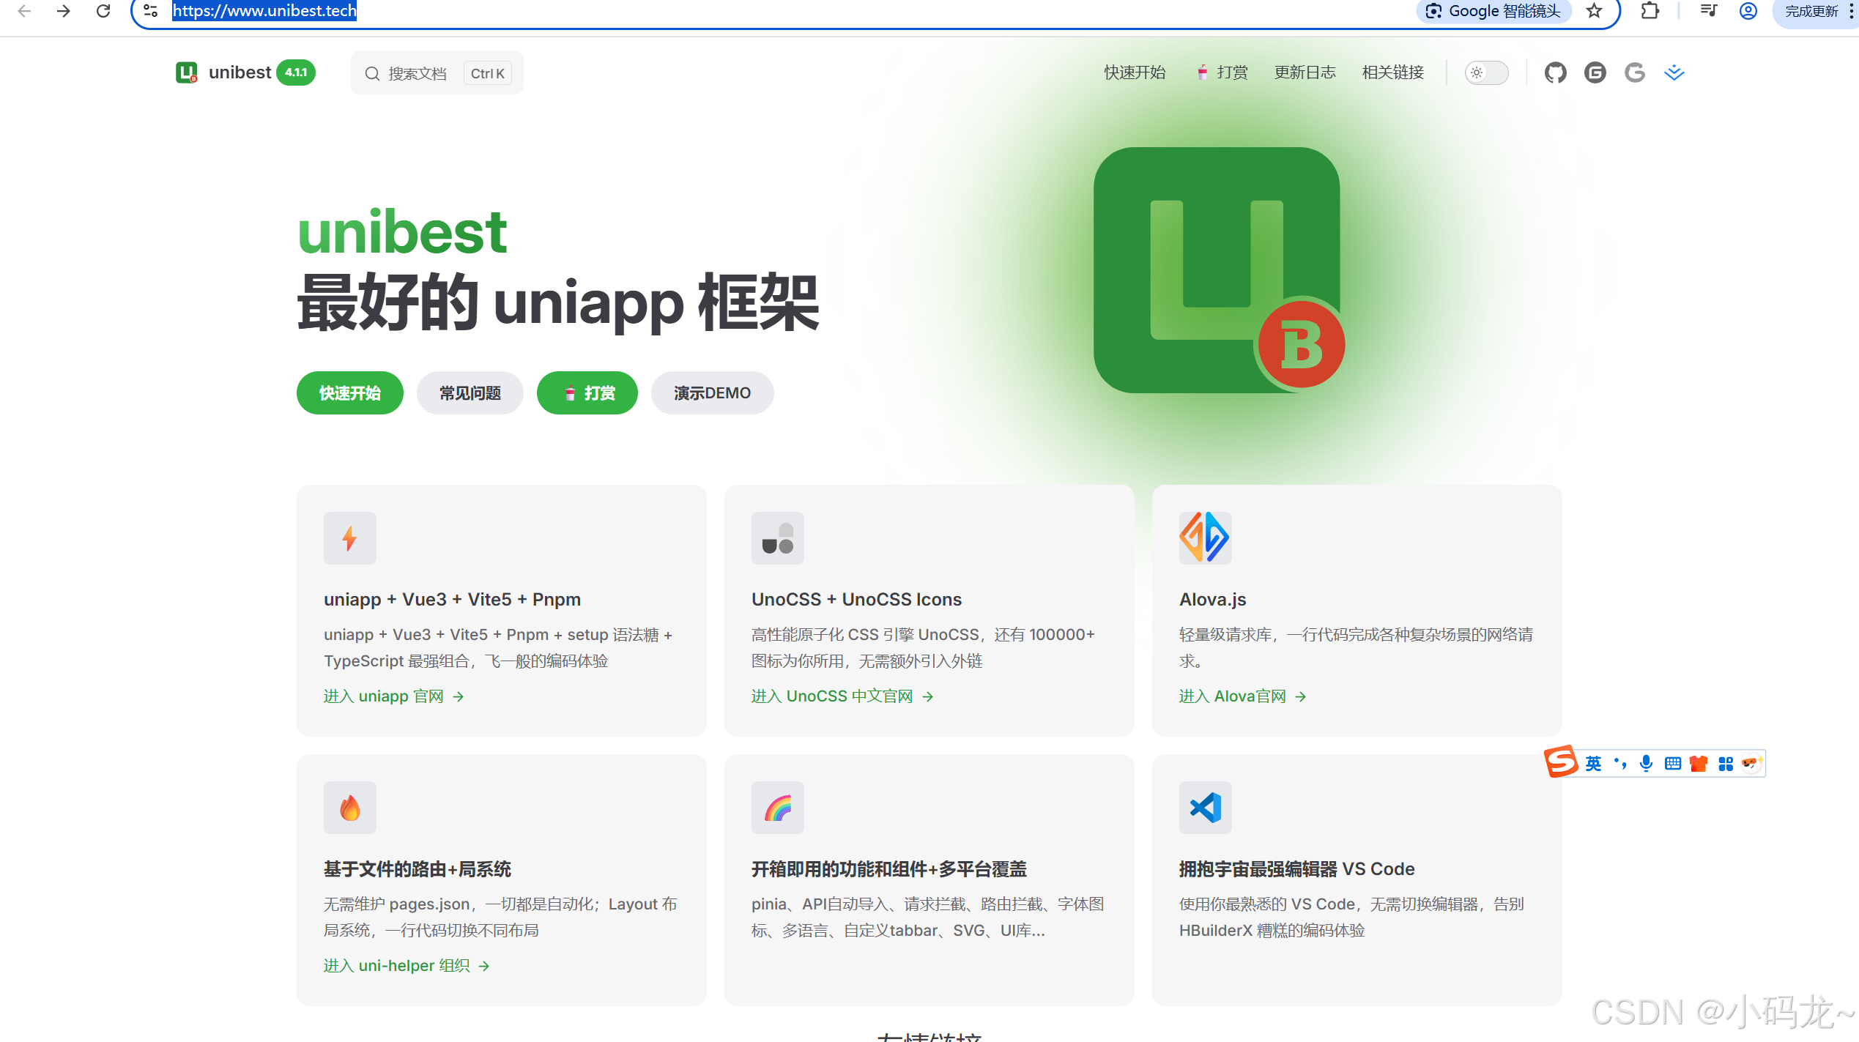The width and height of the screenshot is (1859, 1042).
Task: Click the Alova.js feature card icon
Action: (x=1205, y=538)
